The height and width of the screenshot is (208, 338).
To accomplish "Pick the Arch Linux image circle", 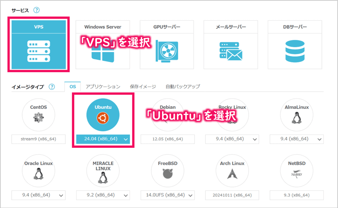I will 232,171.
